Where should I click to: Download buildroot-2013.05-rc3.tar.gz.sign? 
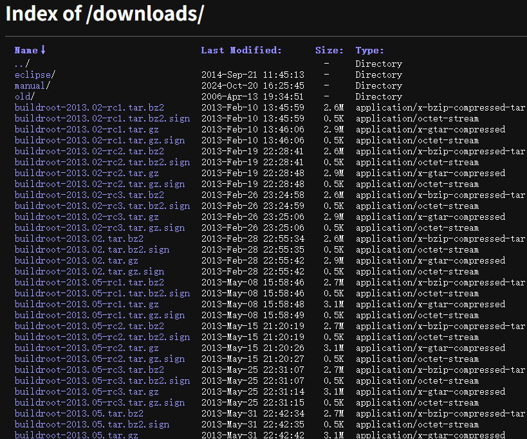click(100, 402)
